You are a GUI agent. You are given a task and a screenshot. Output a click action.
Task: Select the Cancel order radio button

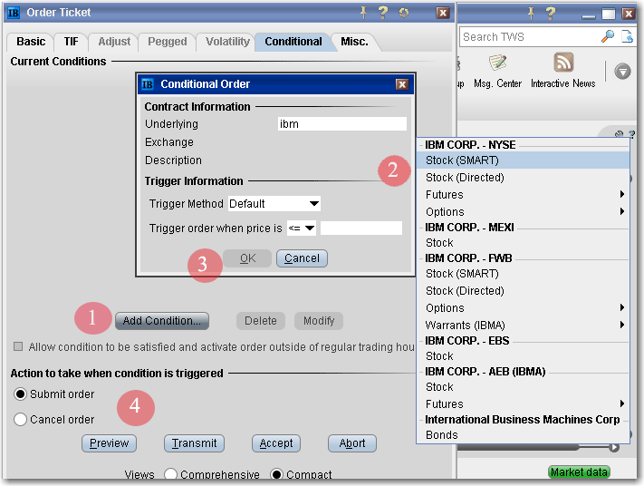pos(20,419)
